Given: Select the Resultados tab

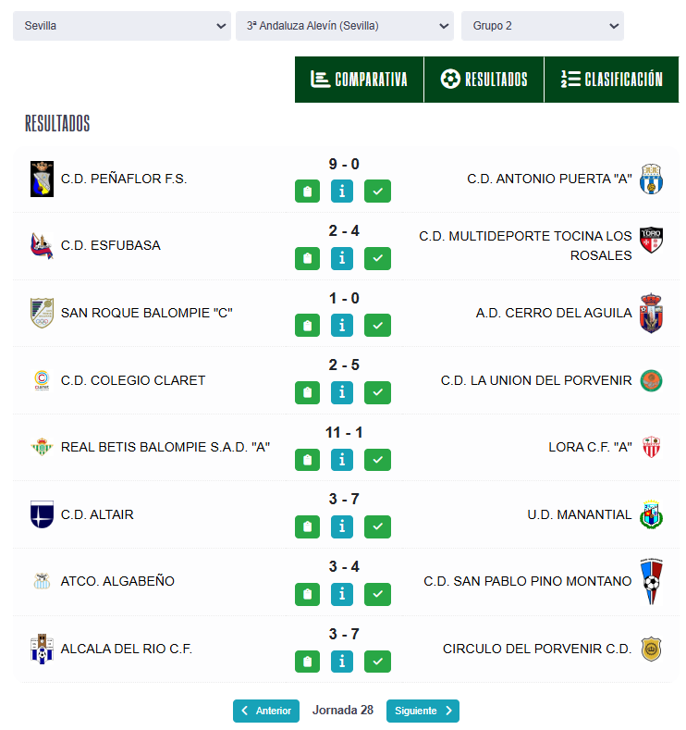Looking at the screenshot, I should [x=484, y=80].
